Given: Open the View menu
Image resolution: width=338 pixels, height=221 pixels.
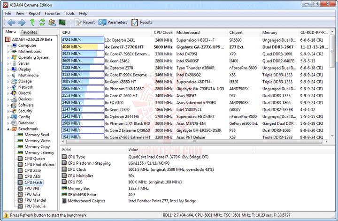Looking at the screenshot, I should point(20,13).
